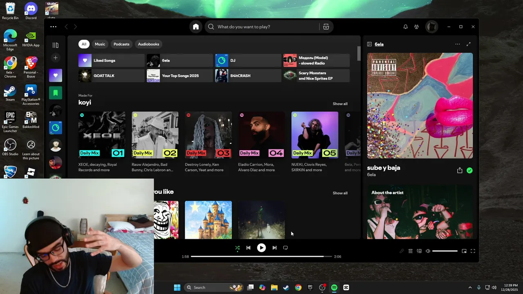This screenshot has height=294, width=523.
Task: Go to Spotify Home via house icon
Action: (196, 27)
